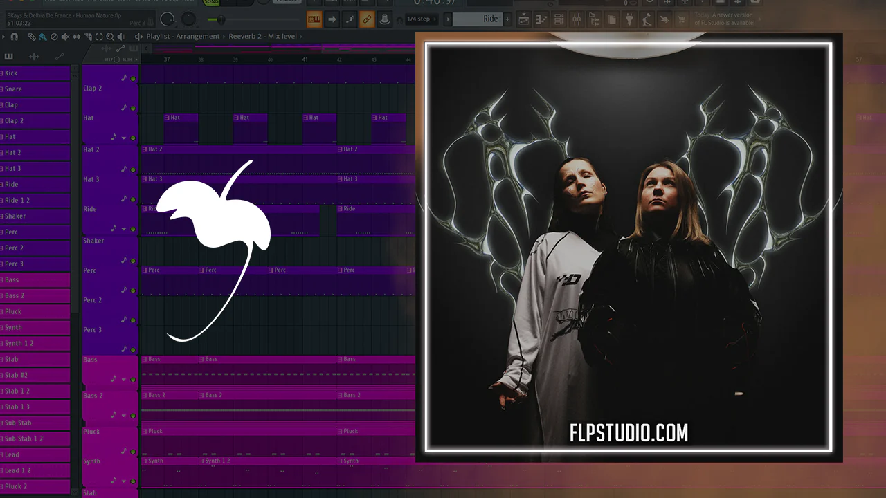
Task: Click bar 41 on the timeline ruler
Action: click(x=305, y=59)
